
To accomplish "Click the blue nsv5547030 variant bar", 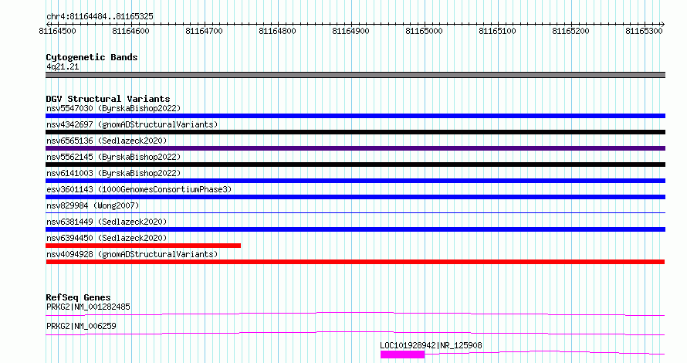I will (x=355, y=116).
